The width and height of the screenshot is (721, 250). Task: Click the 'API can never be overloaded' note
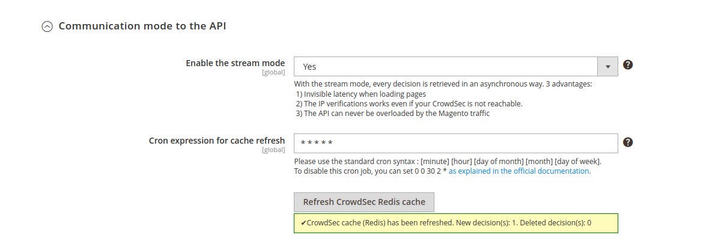pyautogui.click(x=393, y=113)
